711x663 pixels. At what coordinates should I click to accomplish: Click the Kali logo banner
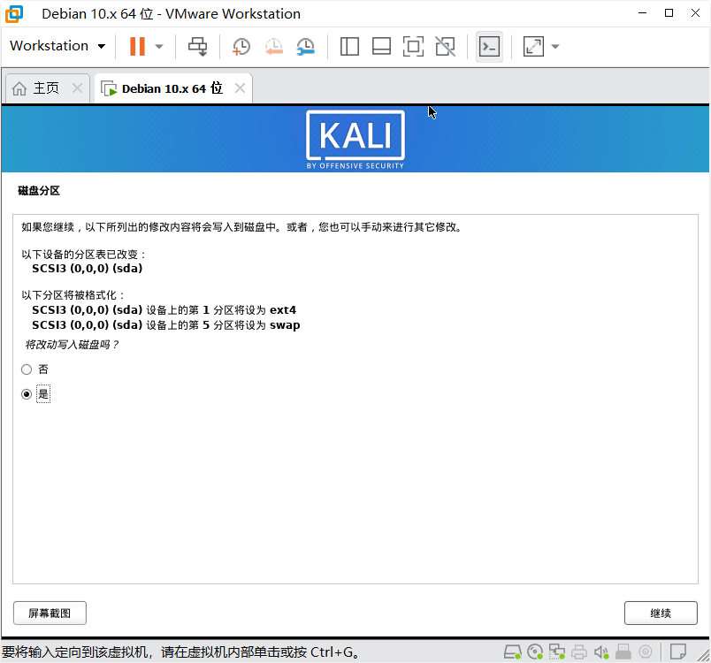coord(355,140)
